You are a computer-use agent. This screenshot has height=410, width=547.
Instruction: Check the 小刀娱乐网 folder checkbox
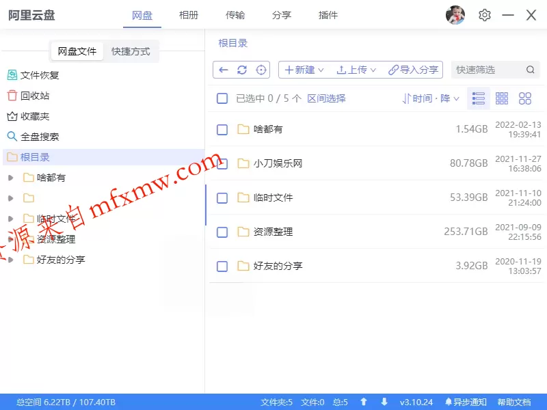pos(222,164)
